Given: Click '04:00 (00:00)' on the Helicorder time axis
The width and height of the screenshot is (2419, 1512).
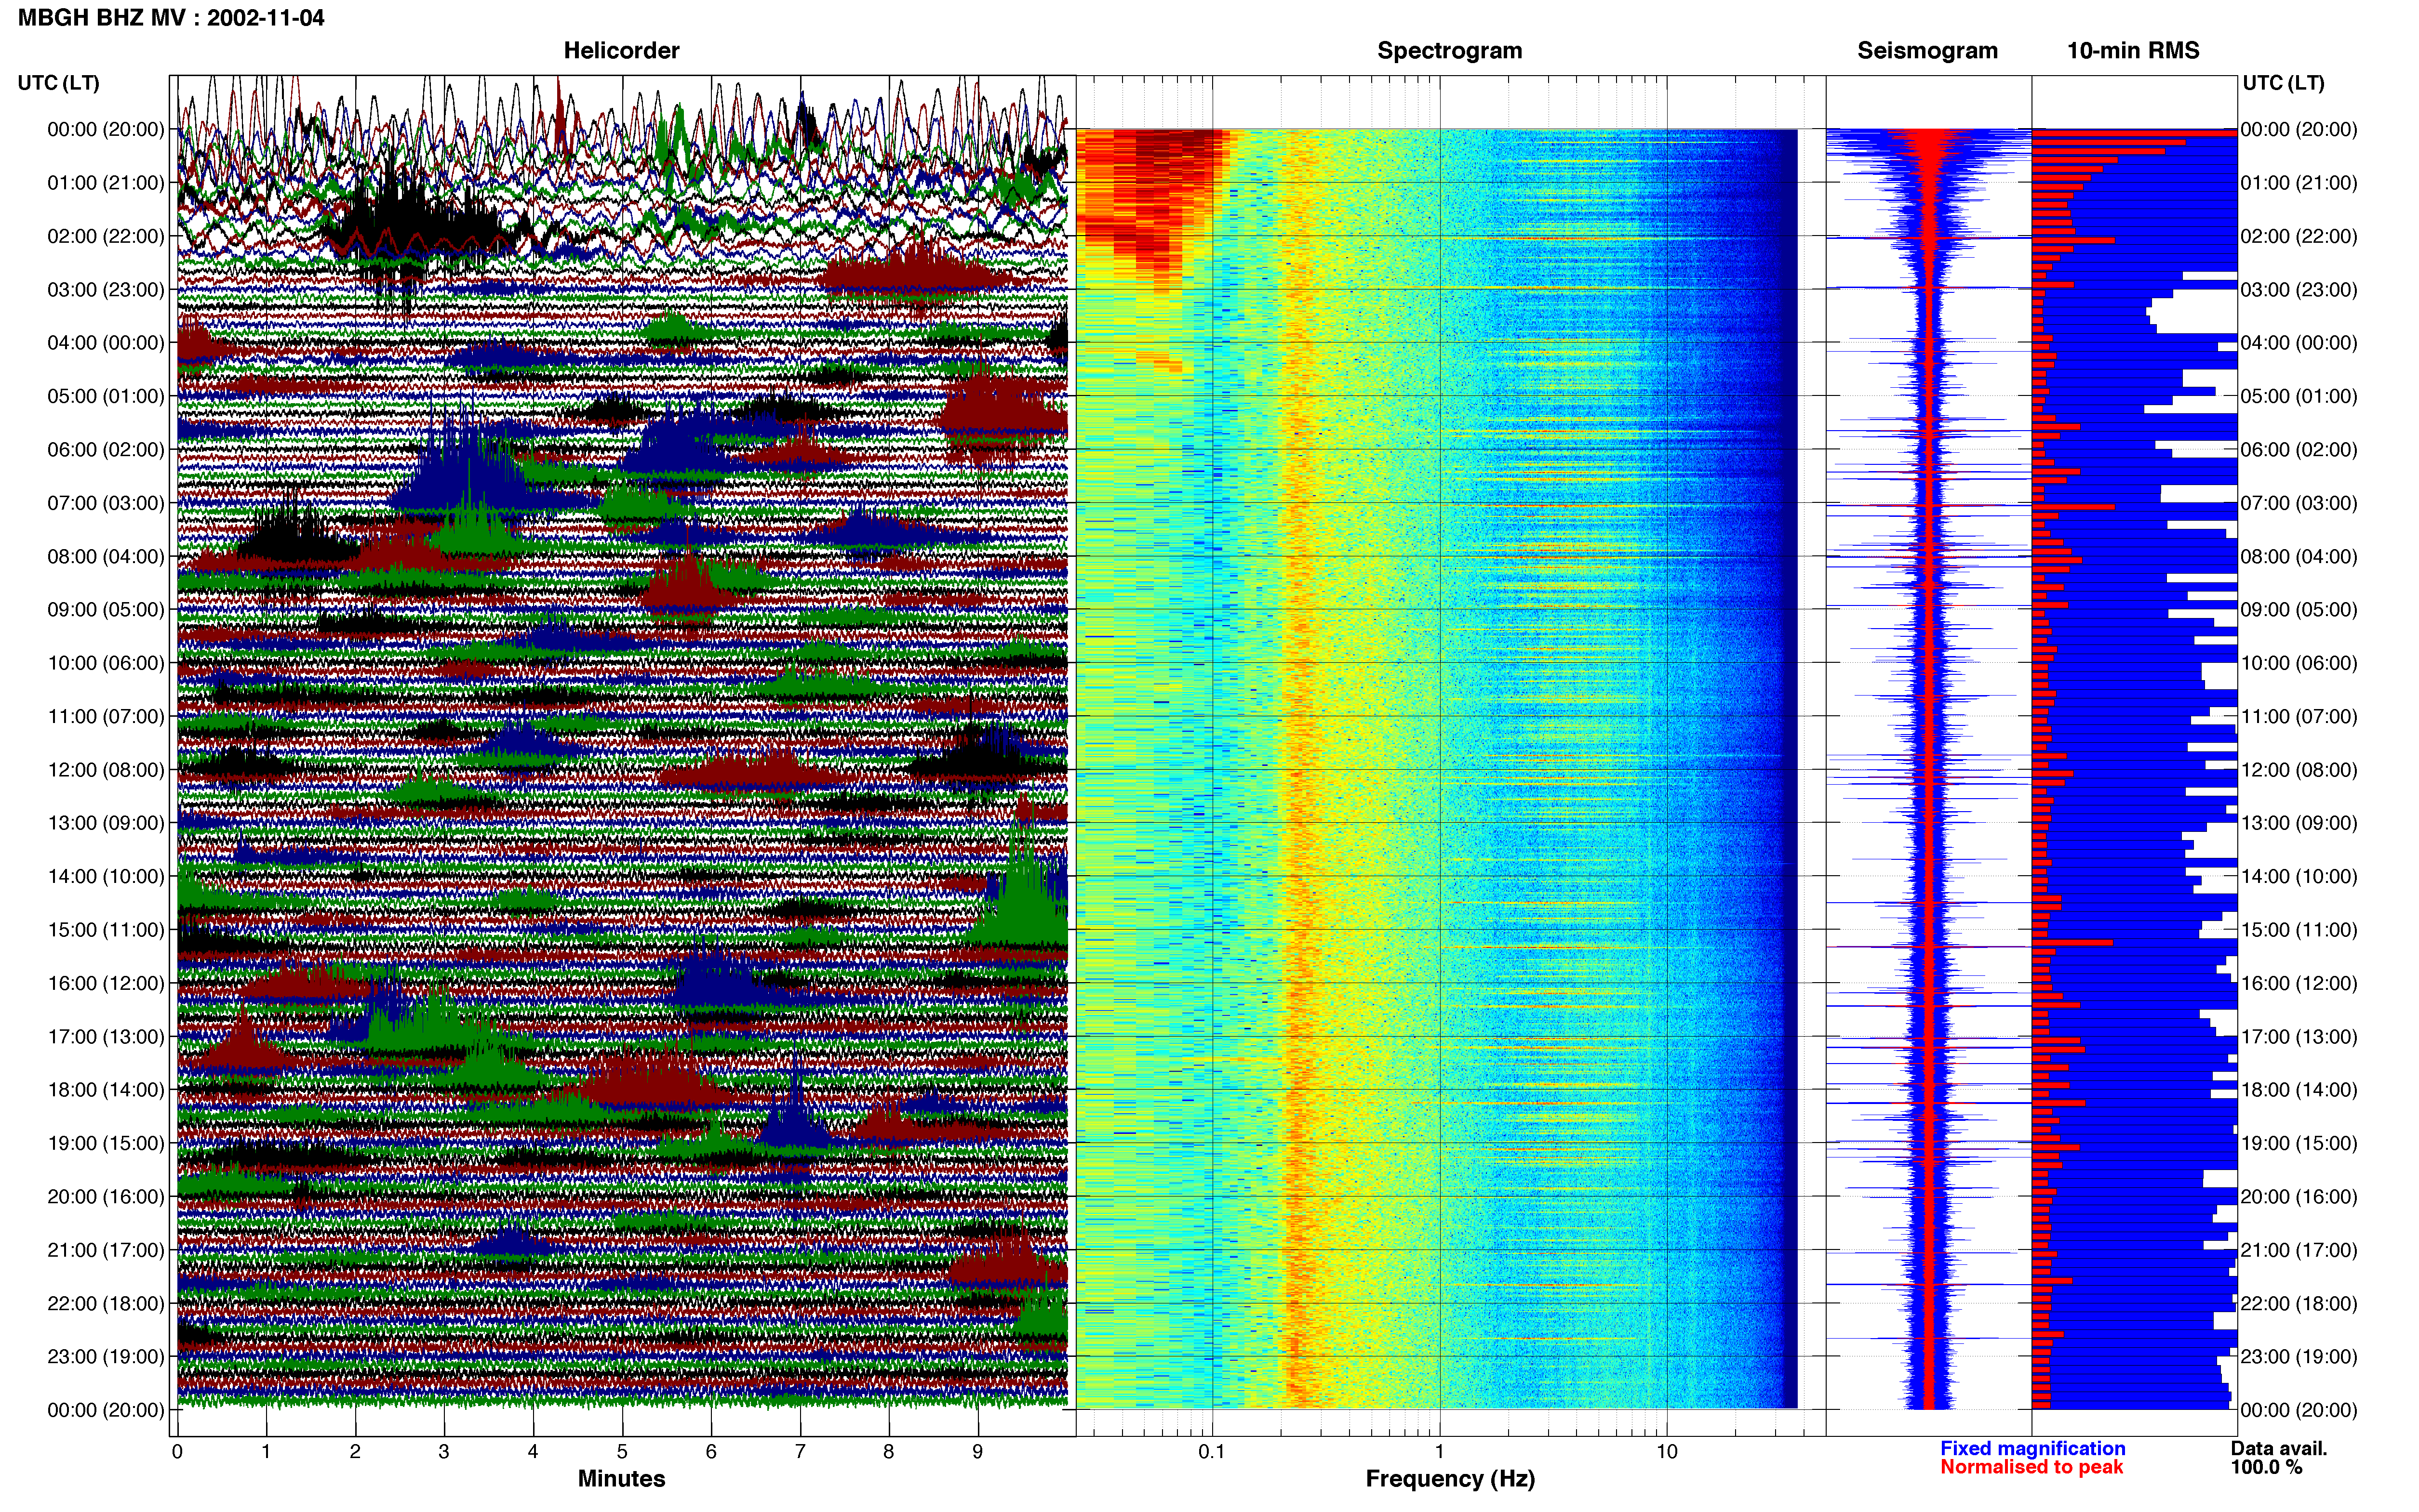Looking at the screenshot, I should click(106, 343).
